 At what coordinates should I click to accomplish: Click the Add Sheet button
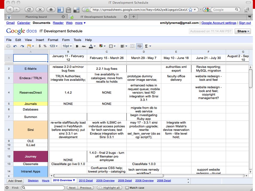coord(15,181)
